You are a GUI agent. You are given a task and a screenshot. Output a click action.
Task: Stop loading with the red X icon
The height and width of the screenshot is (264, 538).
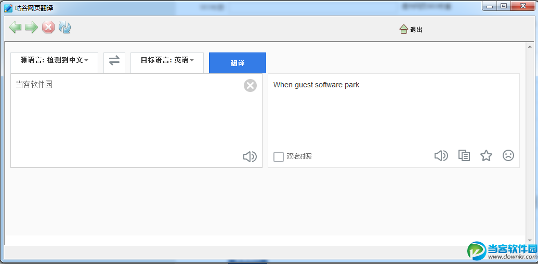48,28
